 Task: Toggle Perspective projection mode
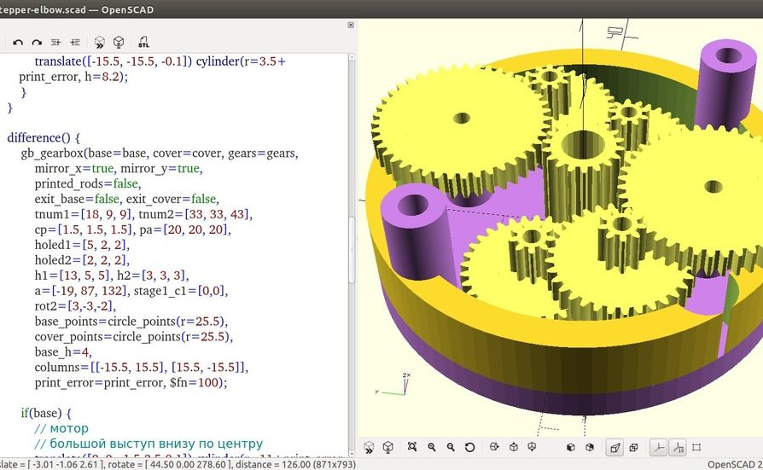click(614, 447)
